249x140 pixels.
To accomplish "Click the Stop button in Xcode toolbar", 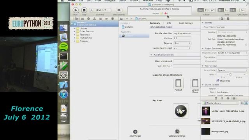I will point(84,10).
